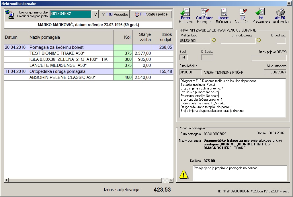Select row 'IGLA 0.80X38 ZELENA 21G A100* TIK'
The image size is (293, 197).
click(x=89, y=59)
